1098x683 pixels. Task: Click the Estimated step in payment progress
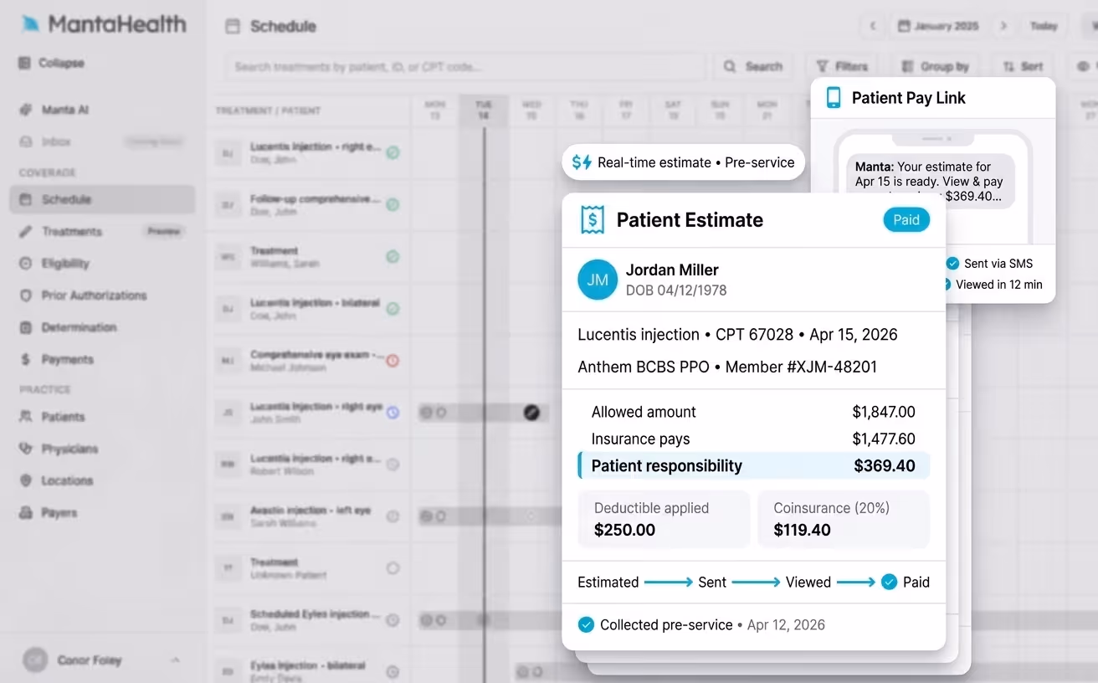(608, 582)
